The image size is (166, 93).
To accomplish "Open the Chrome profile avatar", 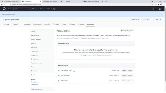I will coord(161,5).
